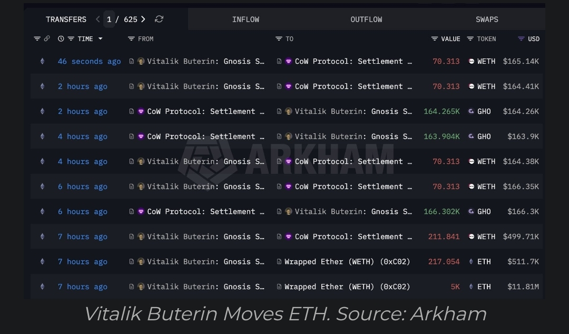569x334 pixels.
Task: Go to next transfers page
Action: click(x=143, y=19)
